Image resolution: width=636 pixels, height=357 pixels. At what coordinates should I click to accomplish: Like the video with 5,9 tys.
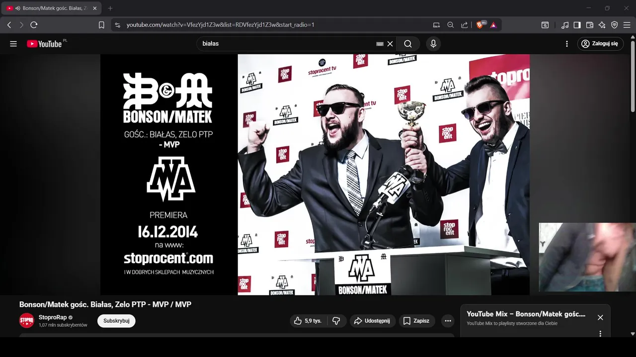click(x=308, y=321)
